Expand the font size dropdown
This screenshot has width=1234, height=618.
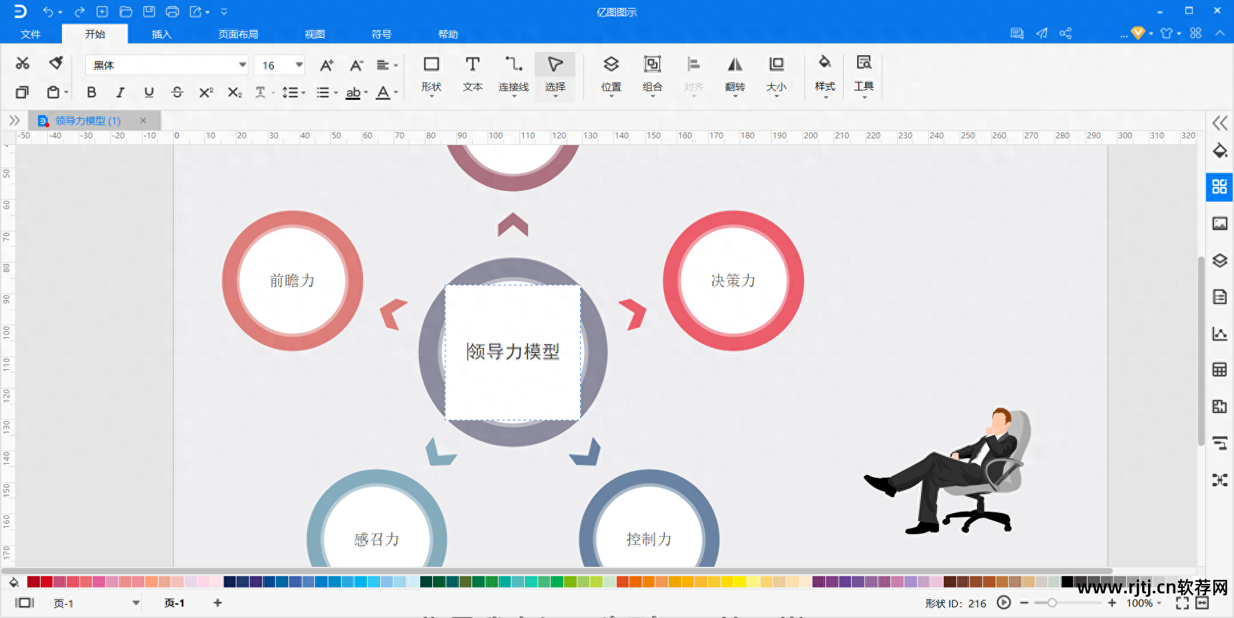(x=299, y=65)
